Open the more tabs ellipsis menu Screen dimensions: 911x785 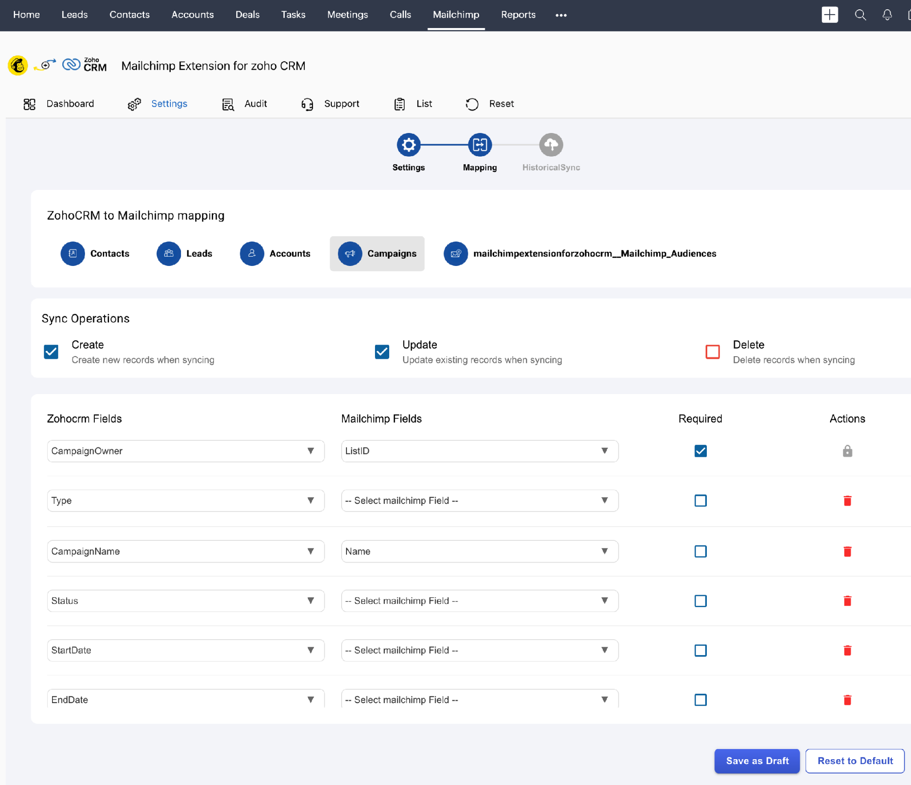coord(561,15)
